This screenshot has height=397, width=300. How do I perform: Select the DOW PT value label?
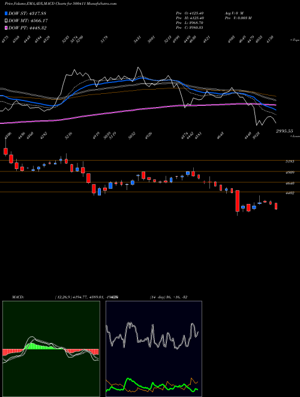(27, 28)
